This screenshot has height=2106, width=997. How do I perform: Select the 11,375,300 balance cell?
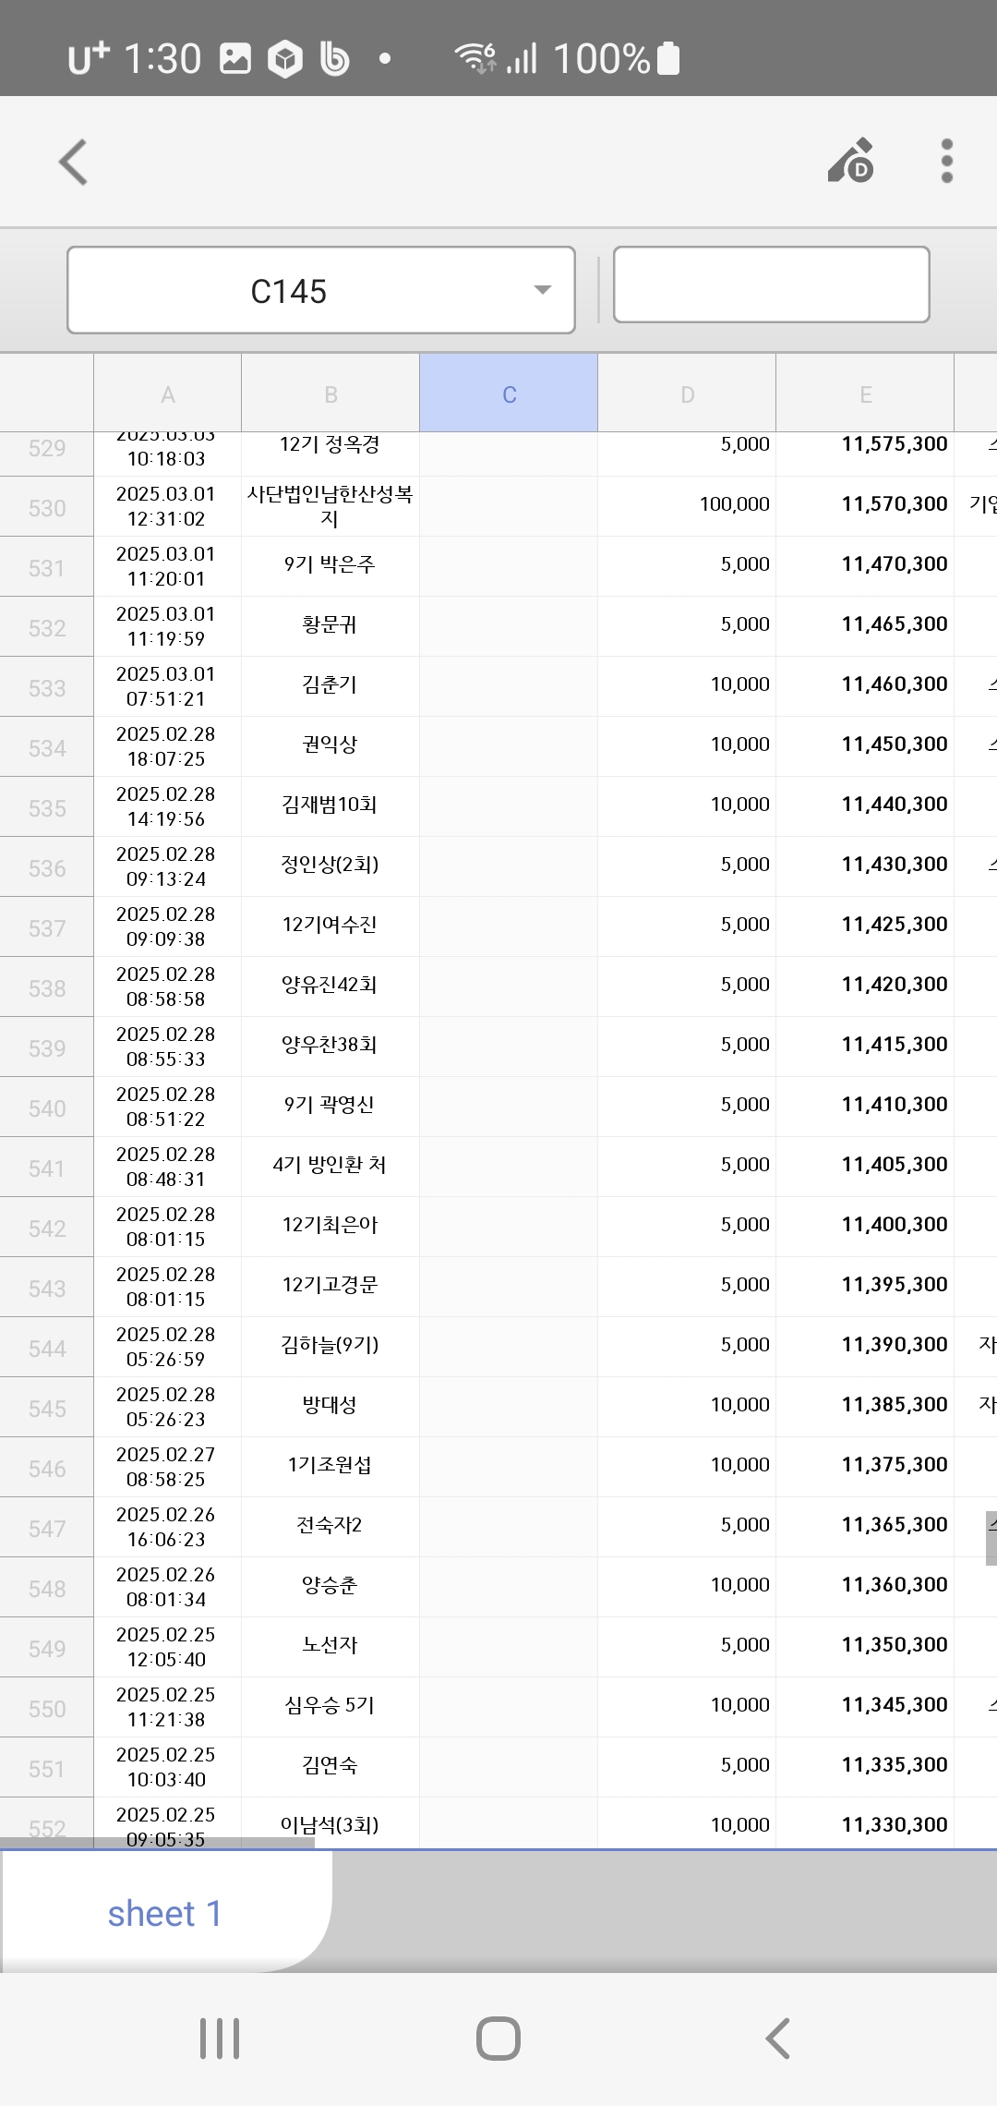tap(865, 1465)
